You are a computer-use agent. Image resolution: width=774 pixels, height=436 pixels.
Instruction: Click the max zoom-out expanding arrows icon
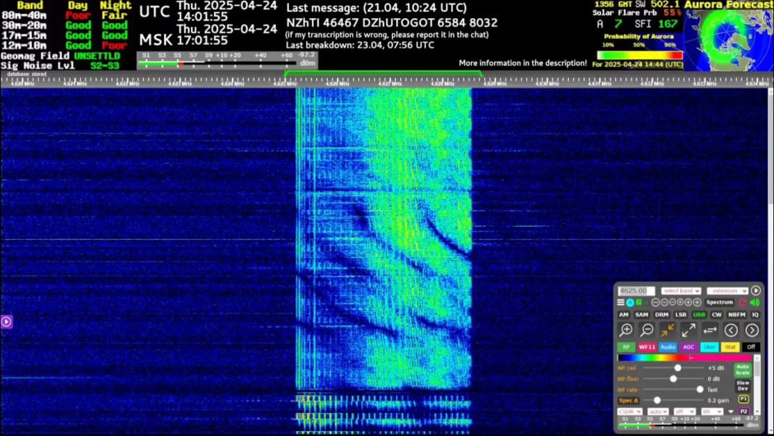tap(688, 331)
